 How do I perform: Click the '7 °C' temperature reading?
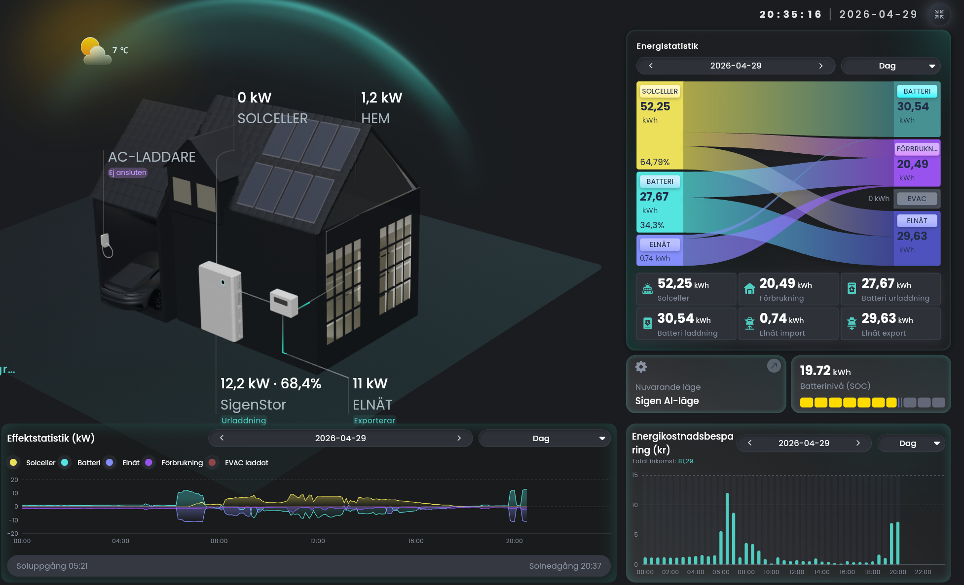click(120, 50)
